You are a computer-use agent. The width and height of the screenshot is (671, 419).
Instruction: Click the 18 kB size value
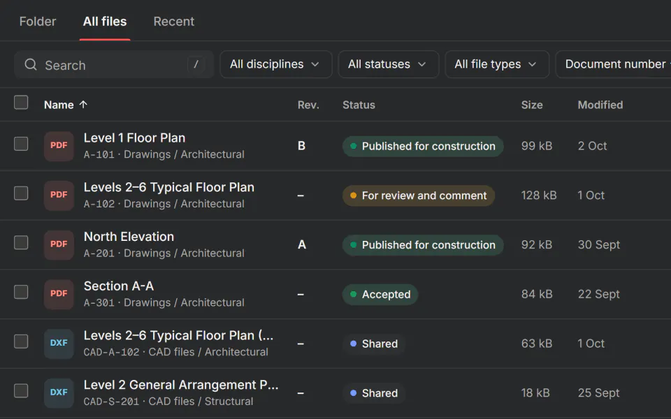point(535,393)
